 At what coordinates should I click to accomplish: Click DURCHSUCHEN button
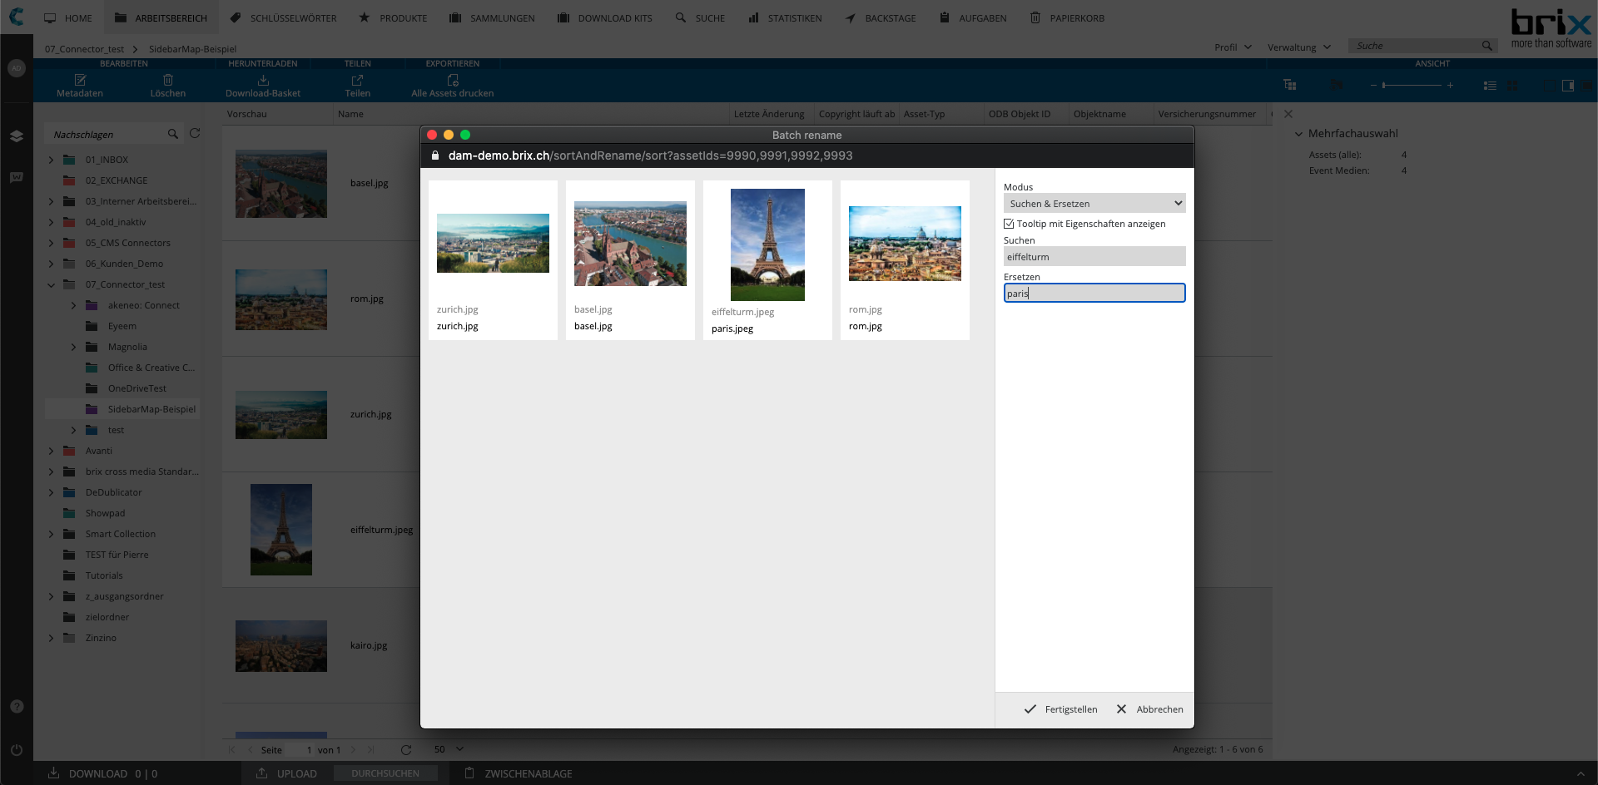pyautogui.click(x=385, y=773)
